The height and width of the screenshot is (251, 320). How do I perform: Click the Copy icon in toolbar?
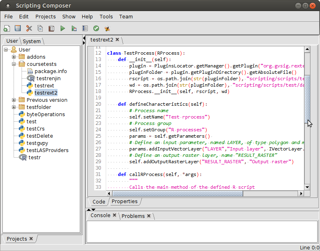click(x=40, y=28)
